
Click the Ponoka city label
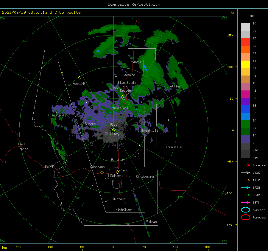click(x=136, y=61)
